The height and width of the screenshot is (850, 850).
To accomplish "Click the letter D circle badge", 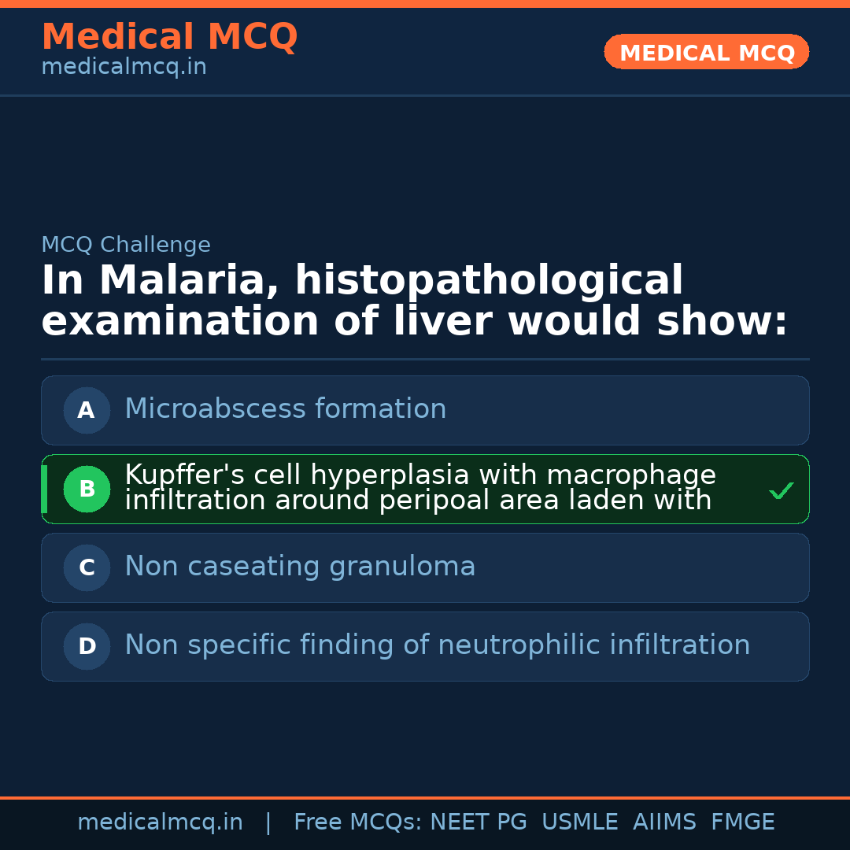I will [x=87, y=646].
